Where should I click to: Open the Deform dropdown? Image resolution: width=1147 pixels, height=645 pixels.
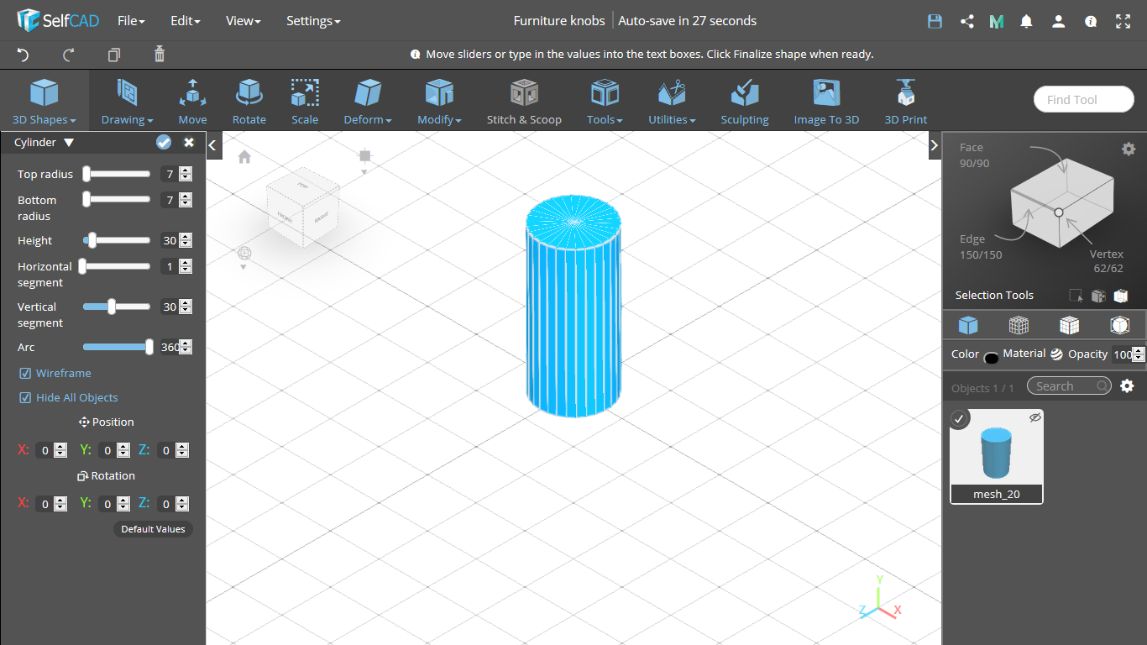368,102
